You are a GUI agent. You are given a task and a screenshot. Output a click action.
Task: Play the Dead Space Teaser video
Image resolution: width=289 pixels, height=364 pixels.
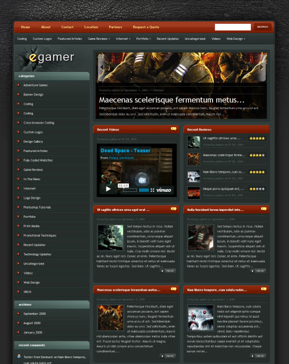click(x=108, y=189)
